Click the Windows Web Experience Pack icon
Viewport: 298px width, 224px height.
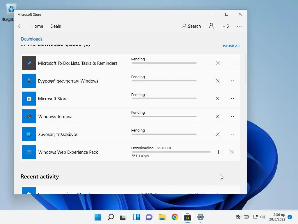click(x=29, y=152)
